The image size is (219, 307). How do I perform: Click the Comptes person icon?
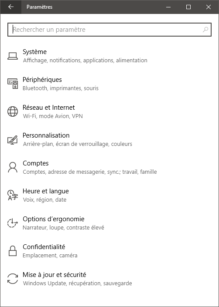pyautogui.click(x=13, y=167)
